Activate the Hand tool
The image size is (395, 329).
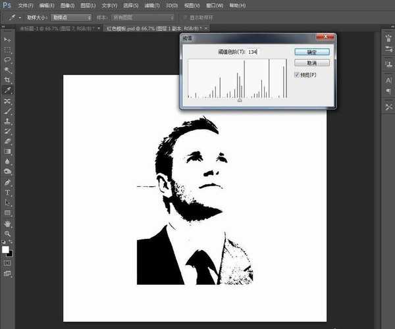coord(8,224)
